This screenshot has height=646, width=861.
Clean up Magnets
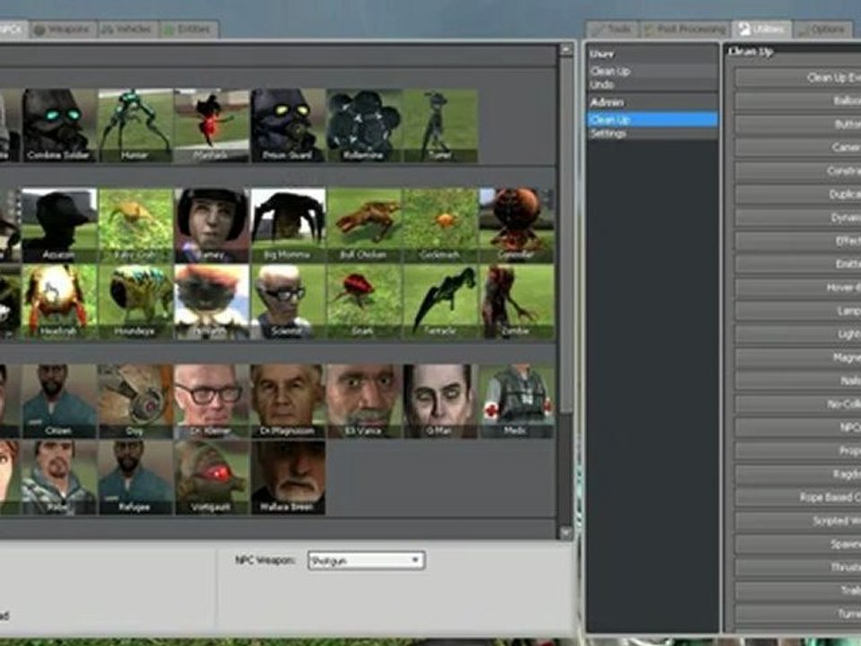(798, 358)
